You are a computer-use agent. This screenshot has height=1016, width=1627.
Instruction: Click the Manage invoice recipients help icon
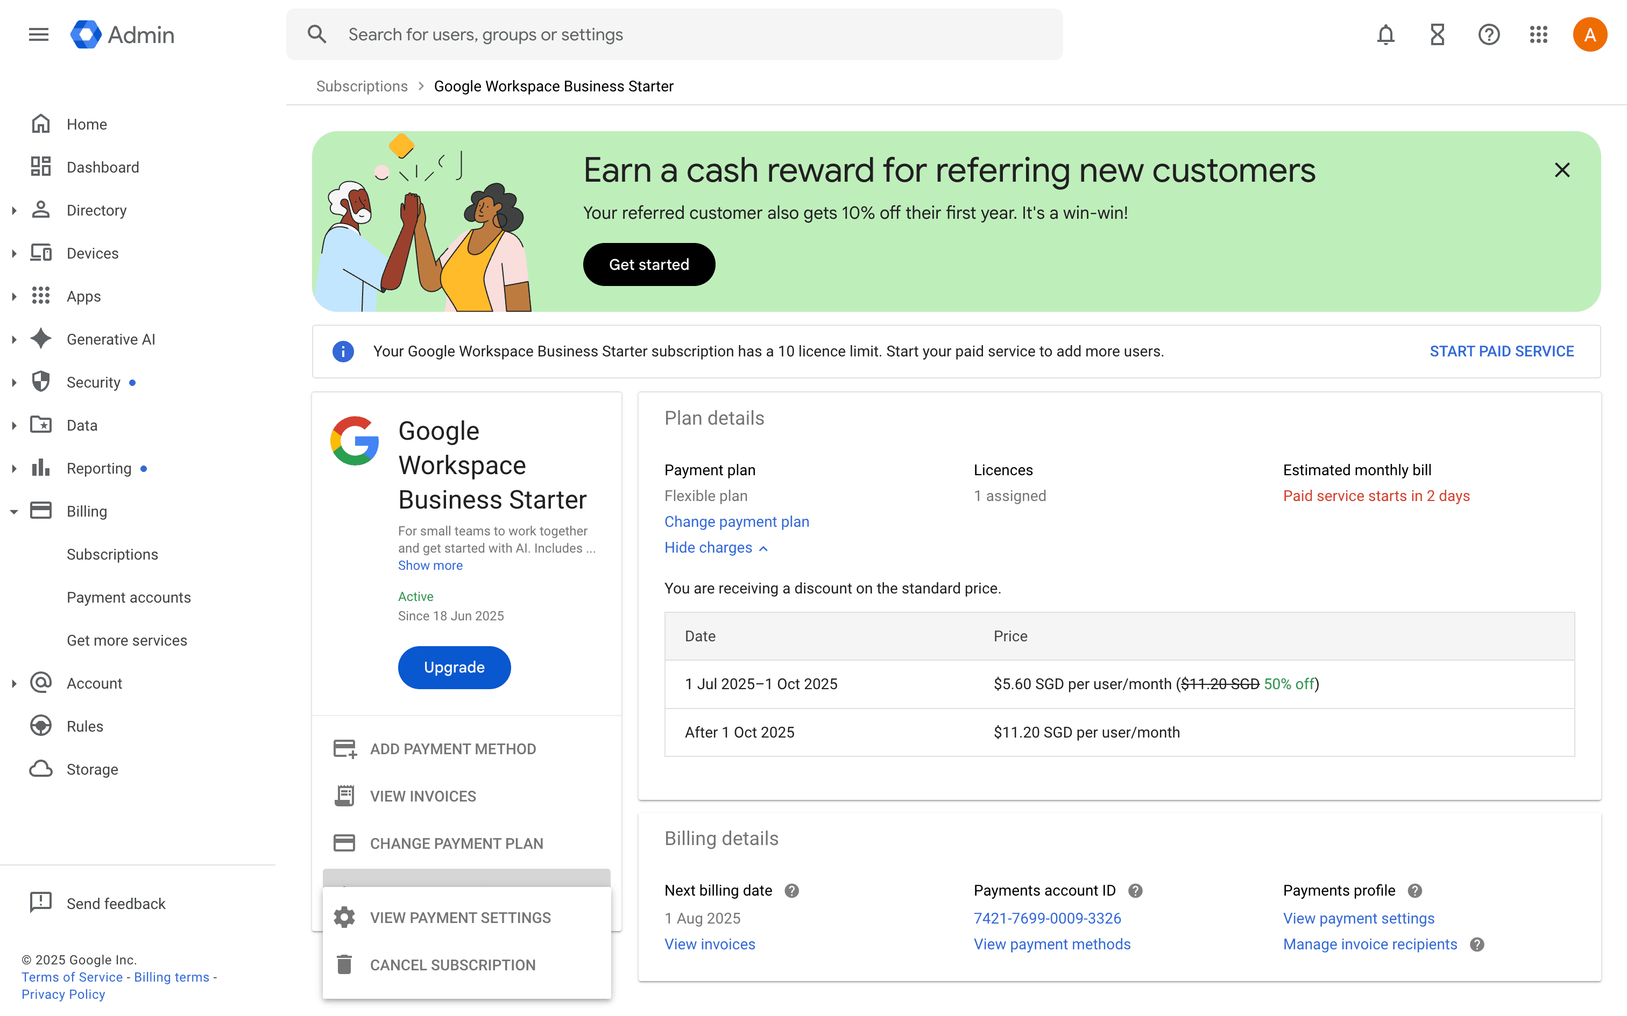click(1477, 945)
